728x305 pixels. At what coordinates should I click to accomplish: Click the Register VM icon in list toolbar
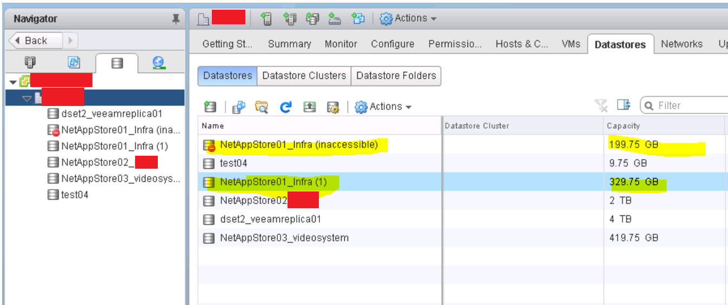238,107
